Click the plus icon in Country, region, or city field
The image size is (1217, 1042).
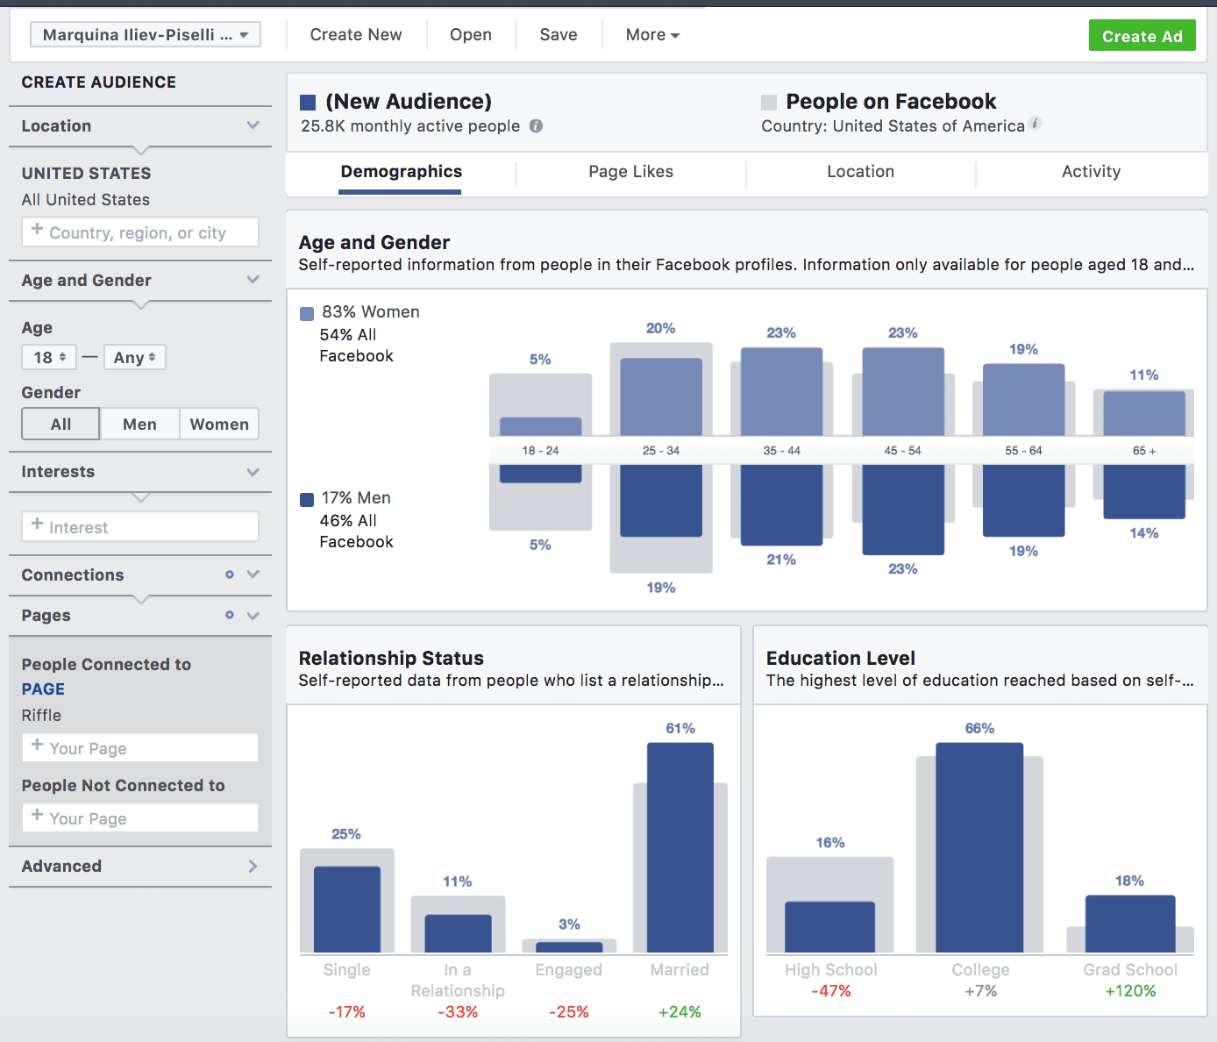tap(37, 229)
